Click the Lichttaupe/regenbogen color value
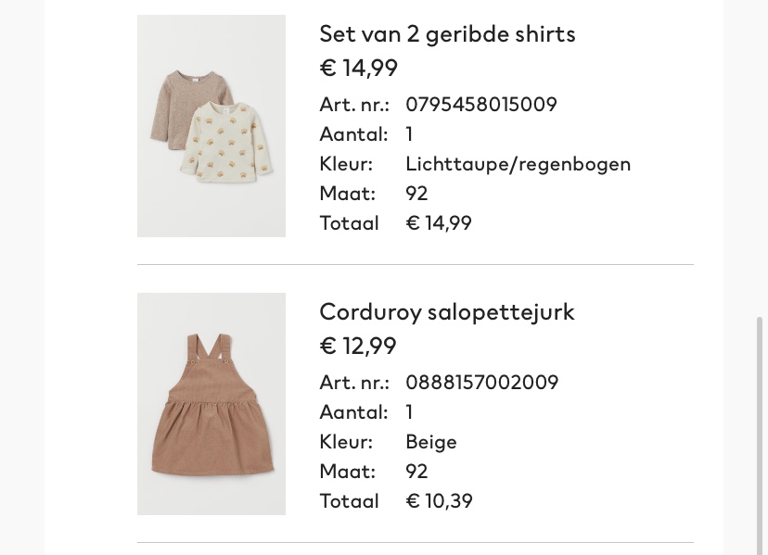Image resolution: width=768 pixels, height=555 pixels. click(x=518, y=164)
